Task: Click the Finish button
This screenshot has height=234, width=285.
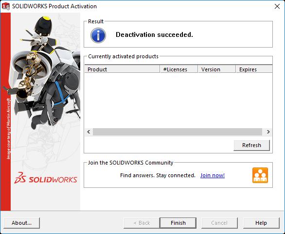Action: pos(178,223)
